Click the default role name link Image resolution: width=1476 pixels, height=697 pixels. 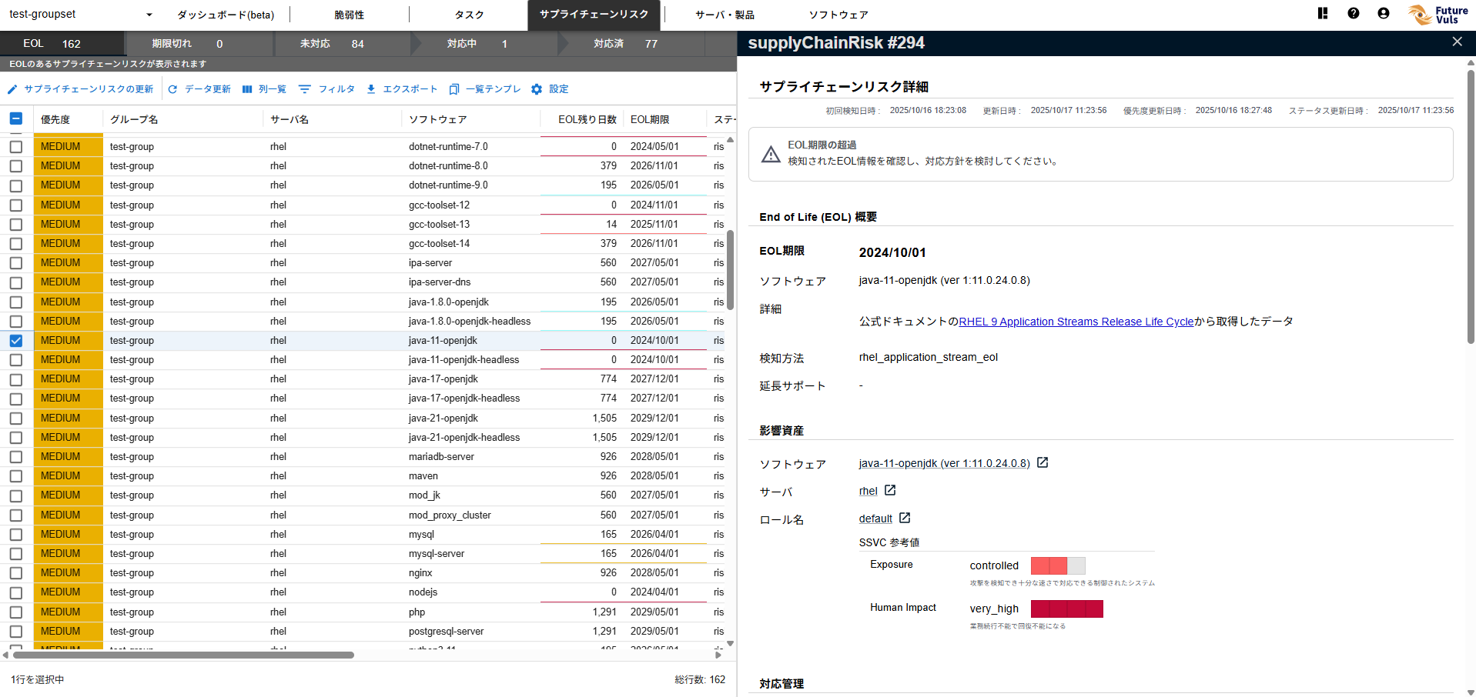point(875,519)
